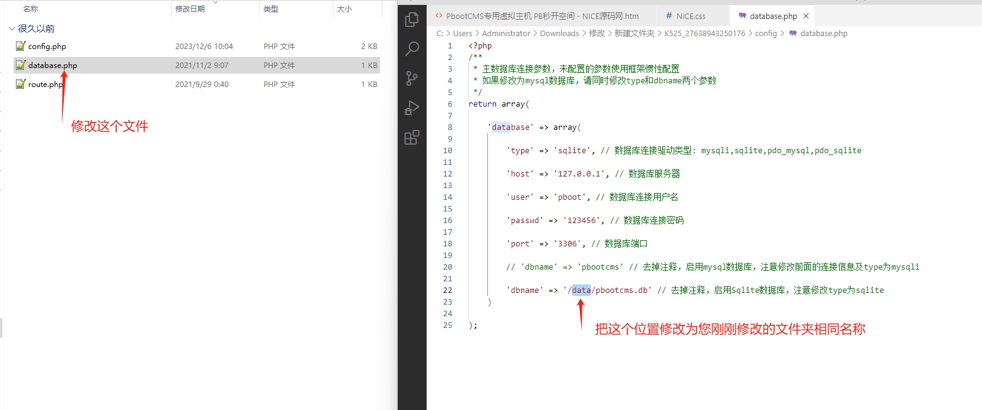The image size is (982, 410).
Task: Select route.php in file list
Action: coord(45,84)
